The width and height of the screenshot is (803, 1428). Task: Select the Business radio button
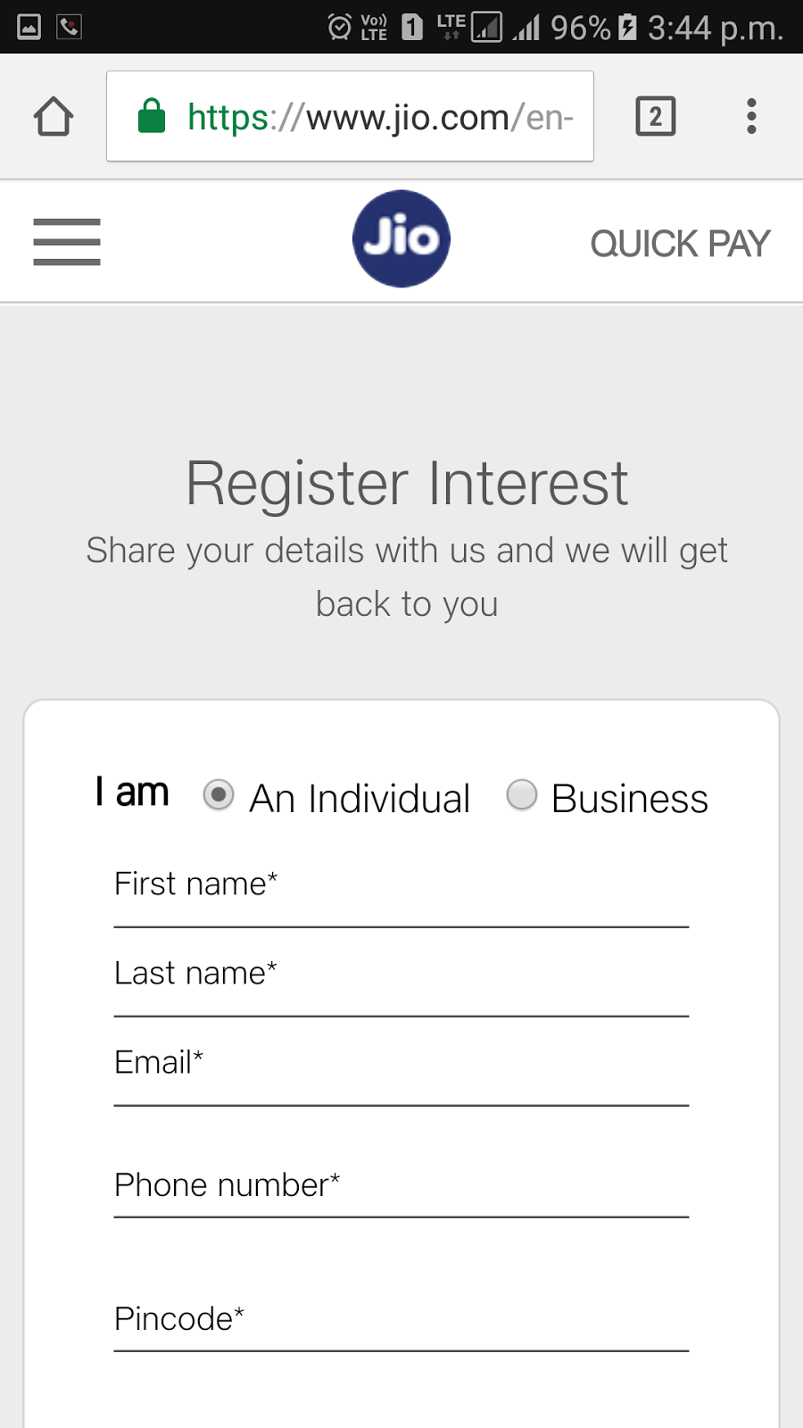pyautogui.click(x=522, y=794)
